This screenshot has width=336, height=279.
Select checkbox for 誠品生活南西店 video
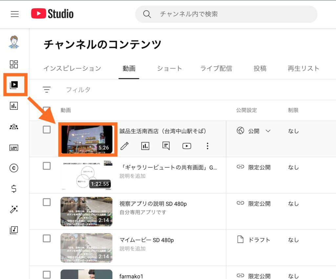point(47,130)
